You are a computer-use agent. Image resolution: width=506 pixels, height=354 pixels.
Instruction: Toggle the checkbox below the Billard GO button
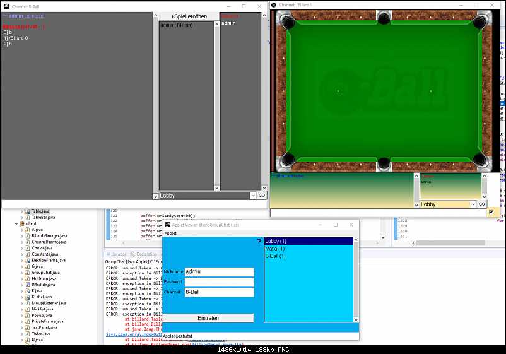click(491, 213)
